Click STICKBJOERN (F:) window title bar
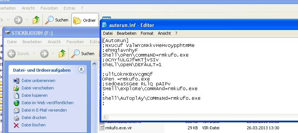Image resolution: width=298 pixels, height=133 pixels. click(51, 33)
